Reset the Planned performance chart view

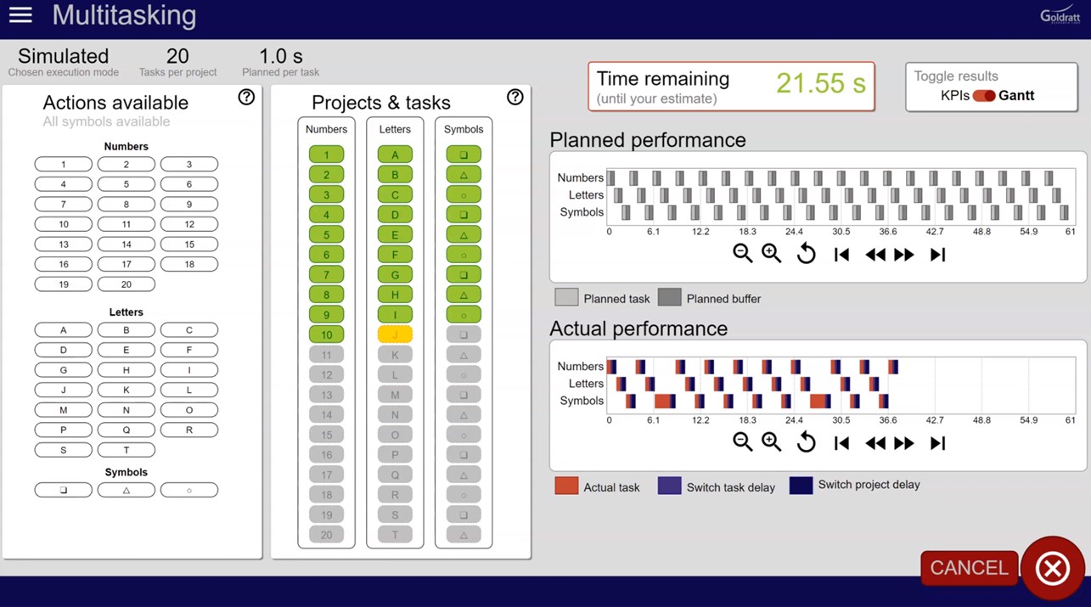coord(806,254)
